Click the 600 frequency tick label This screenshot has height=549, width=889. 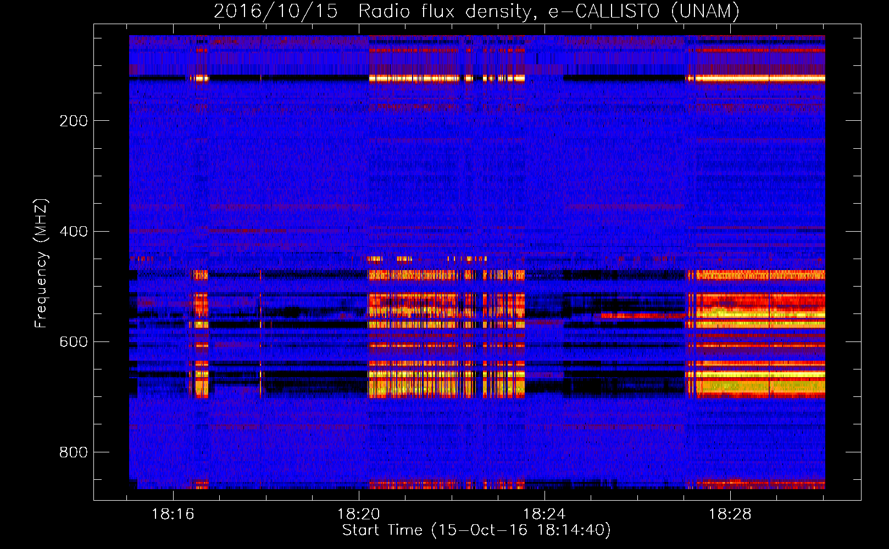[74, 341]
